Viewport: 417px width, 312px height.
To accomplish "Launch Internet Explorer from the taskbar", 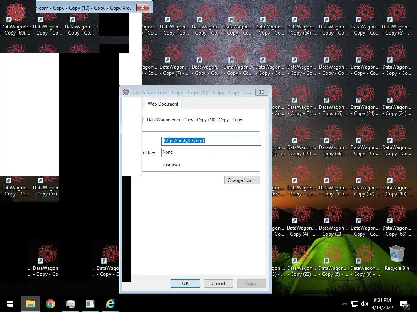I will coord(110,304).
